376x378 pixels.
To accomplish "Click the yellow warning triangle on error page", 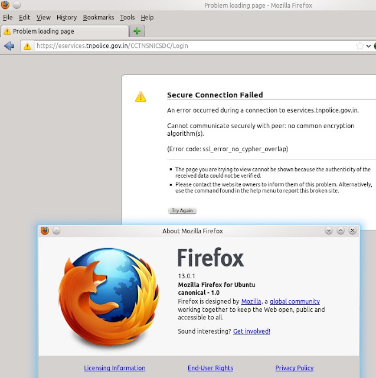I will [140, 97].
